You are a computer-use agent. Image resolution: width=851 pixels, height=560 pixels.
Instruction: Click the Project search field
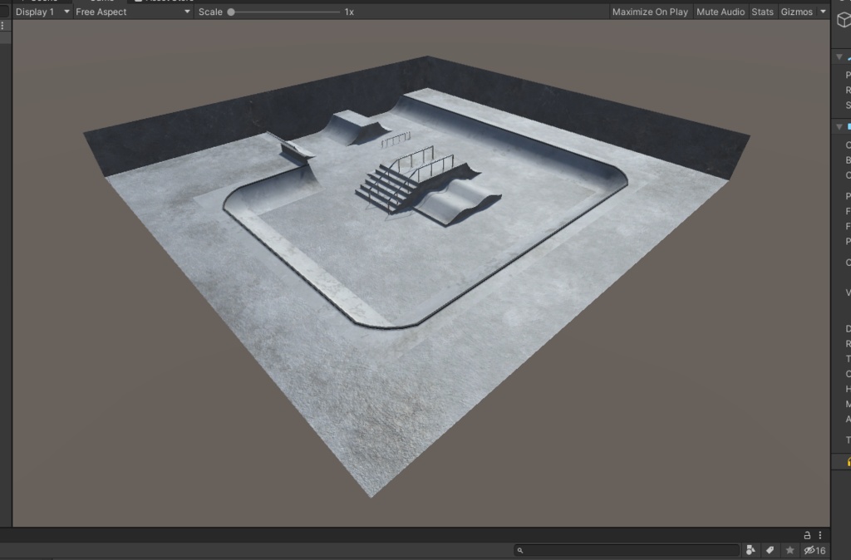click(x=627, y=550)
